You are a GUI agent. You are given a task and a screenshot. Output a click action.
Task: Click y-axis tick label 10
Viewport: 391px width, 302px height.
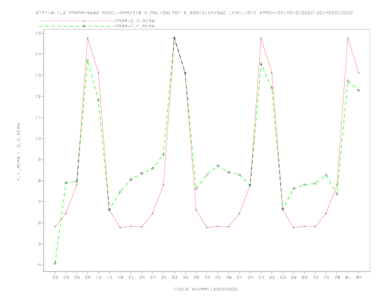coord(39,139)
